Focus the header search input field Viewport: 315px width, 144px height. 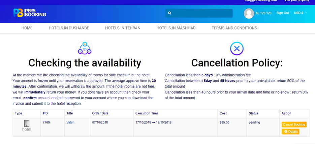point(199,13)
